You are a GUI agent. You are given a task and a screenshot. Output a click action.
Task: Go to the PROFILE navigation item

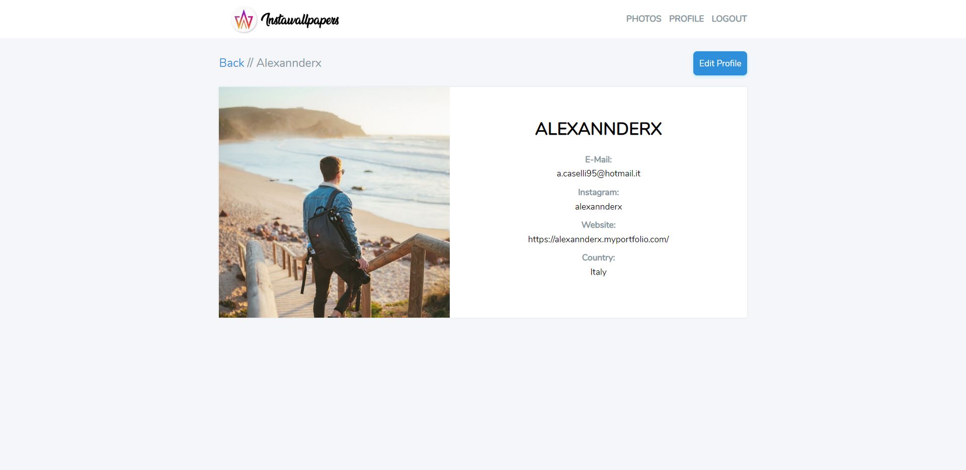tap(686, 19)
